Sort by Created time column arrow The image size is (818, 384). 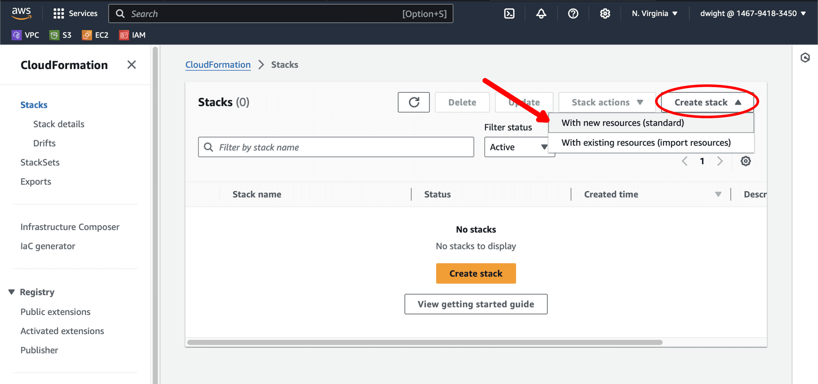click(x=718, y=194)
